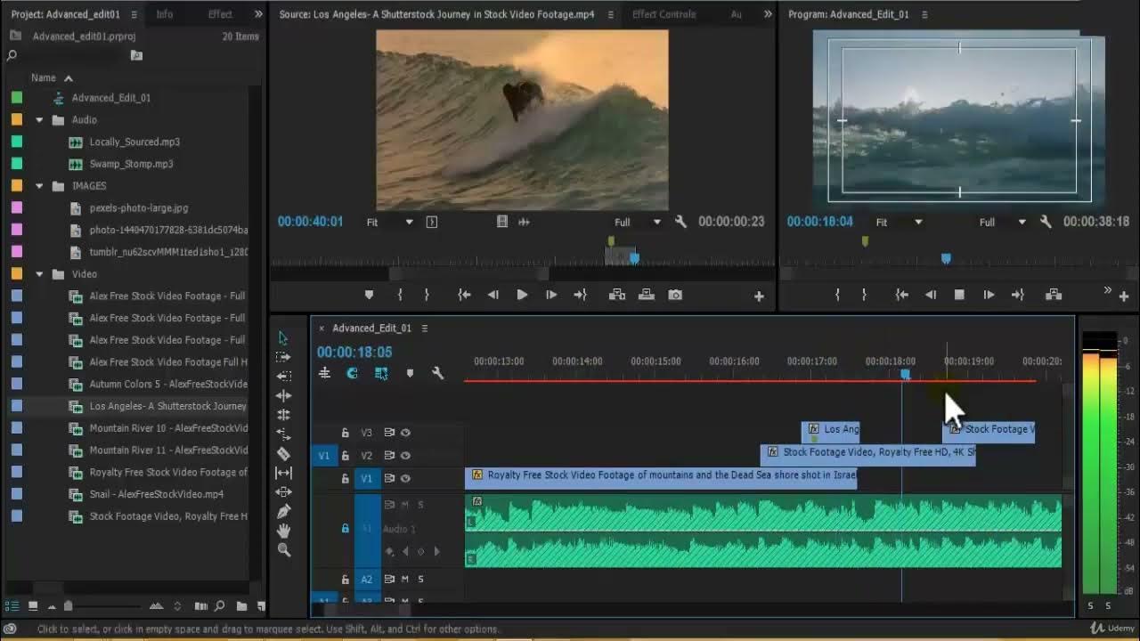Adjust Project panel thumbnail zoom slider

[x=68, y=606]
